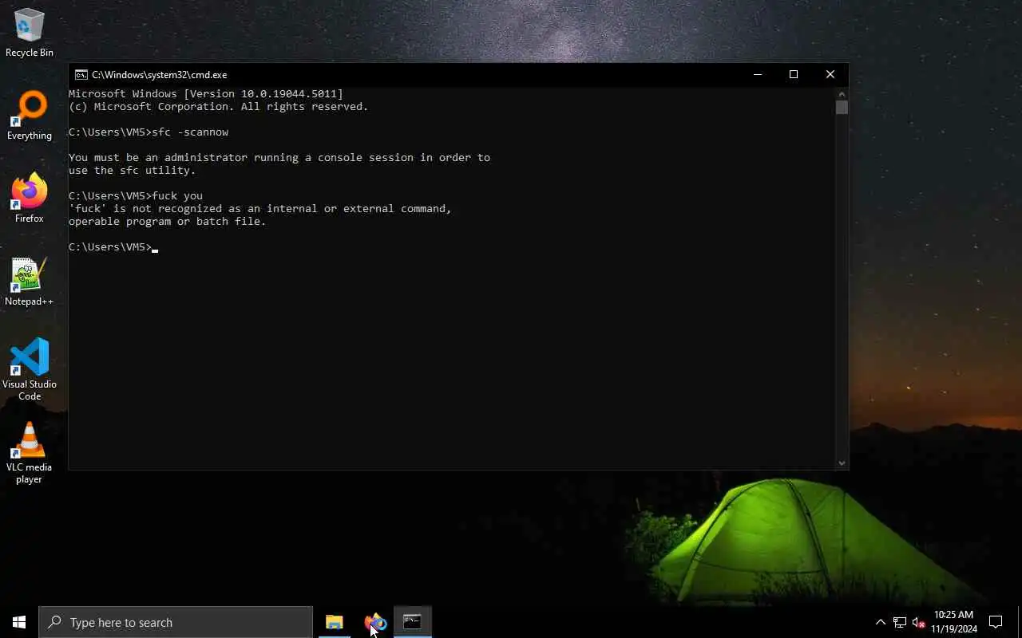Click the C:\Windows\system32\cmd.exe title text
The width and height of the screenshot is (1022, 638).
(x=160, y=75)
